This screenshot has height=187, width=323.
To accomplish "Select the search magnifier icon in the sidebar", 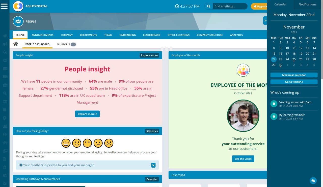I will 5,93.
